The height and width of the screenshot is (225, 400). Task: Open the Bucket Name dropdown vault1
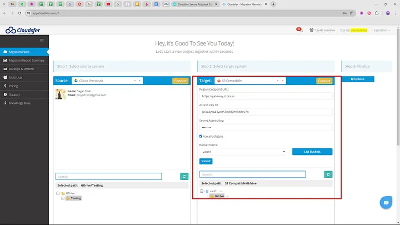coord(243,152)
